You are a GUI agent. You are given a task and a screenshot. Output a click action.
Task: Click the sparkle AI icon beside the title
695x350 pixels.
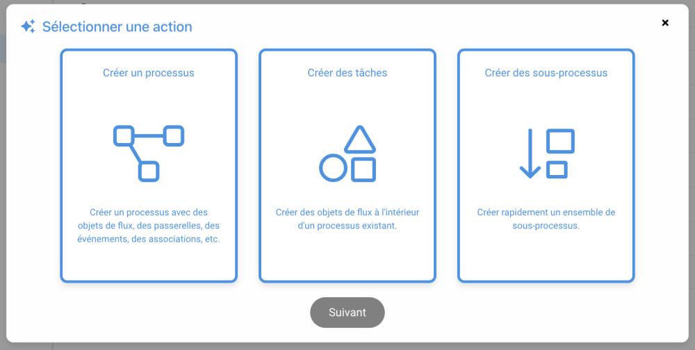tap(28, 27)
